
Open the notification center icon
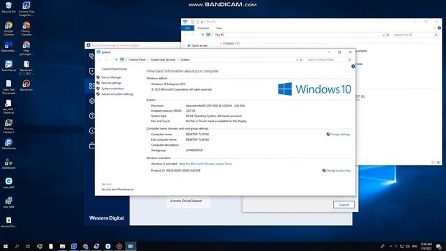tap(438, 246)
